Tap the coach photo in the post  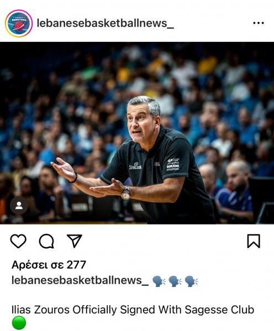pyautogui.click(x=137, y=133)
